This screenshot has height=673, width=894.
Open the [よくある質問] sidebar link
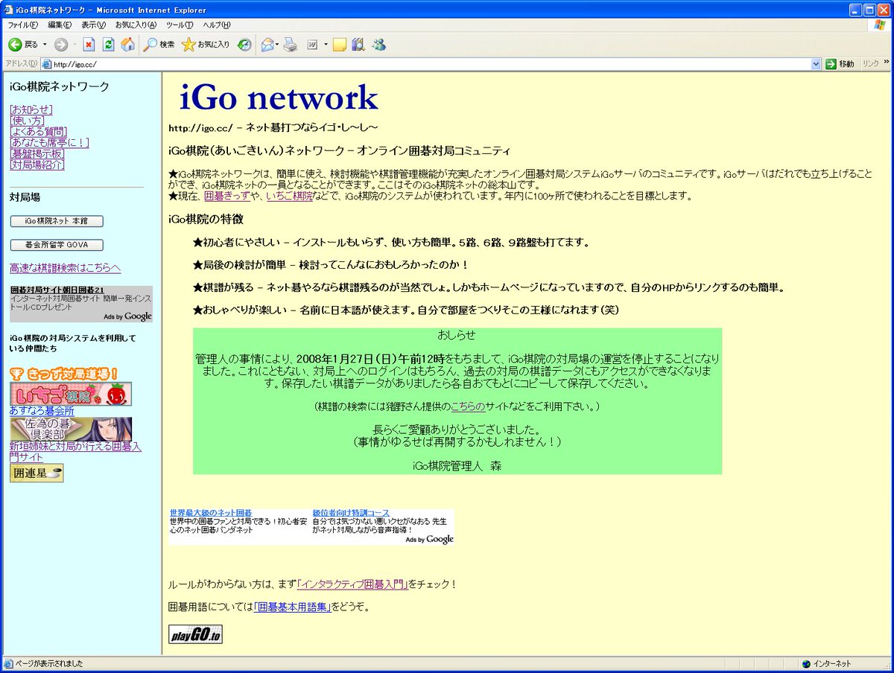click(x=38, y=132)
